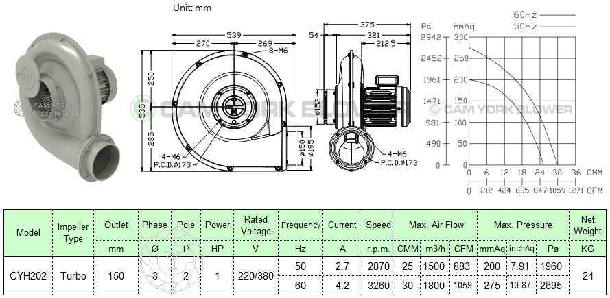The image size is (610, 298).
Task: Click the 270 dimension in the front view
Action: 202,43
